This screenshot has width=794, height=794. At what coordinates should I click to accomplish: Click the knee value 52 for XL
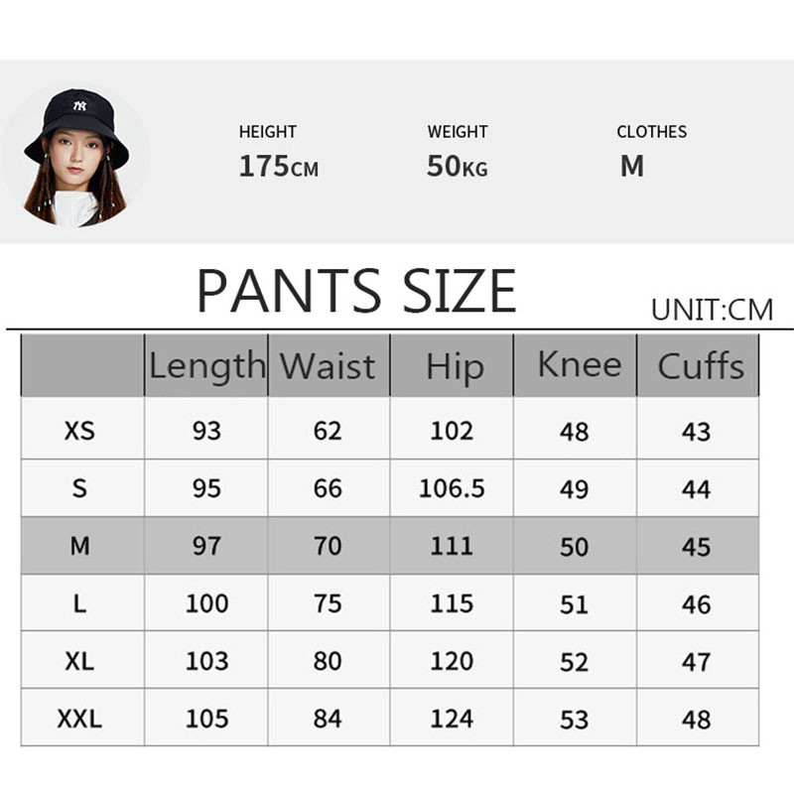point(575,662)
